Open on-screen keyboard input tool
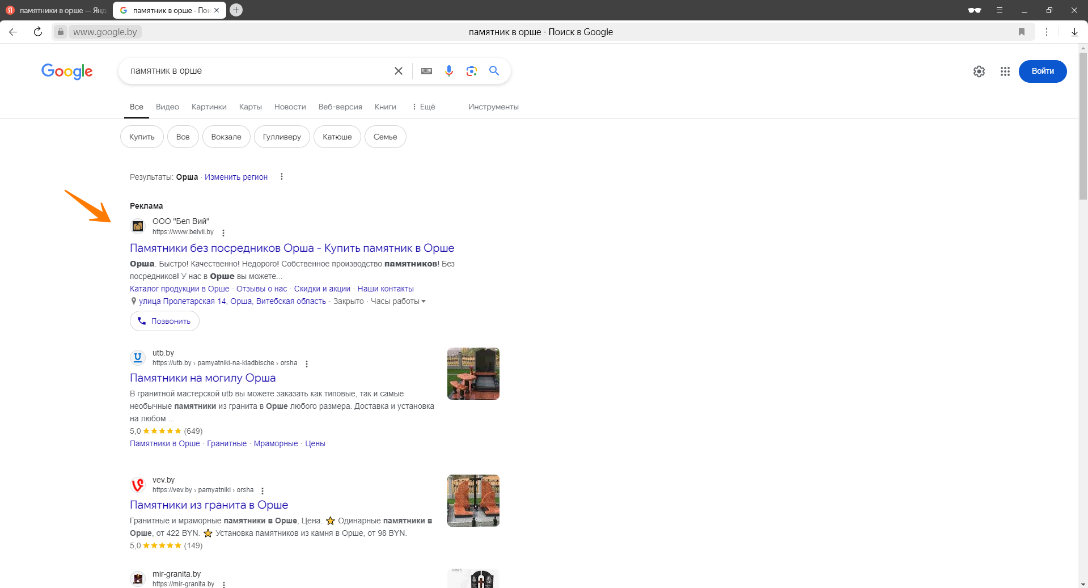 pyautogui.click(x=427, y=71)
